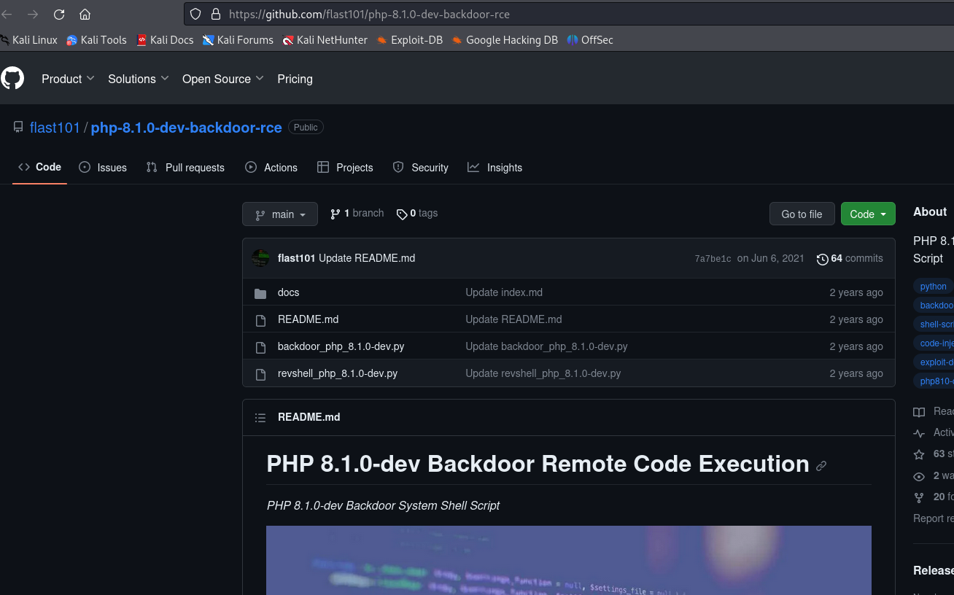Switch to the Issues tab

pos(103,168)
